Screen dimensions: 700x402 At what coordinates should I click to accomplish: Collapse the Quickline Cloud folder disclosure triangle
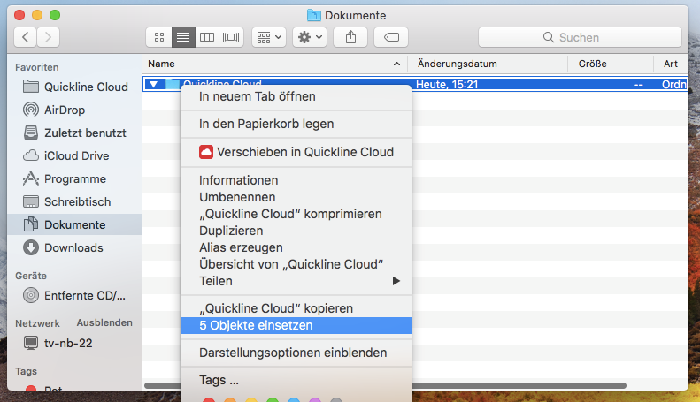pyautogui.click(x=154, y=84)
